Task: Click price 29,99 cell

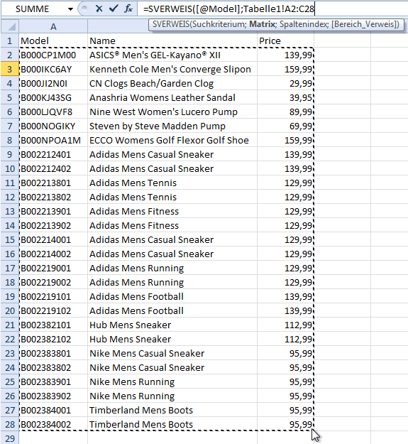Action: click(285, 84)
